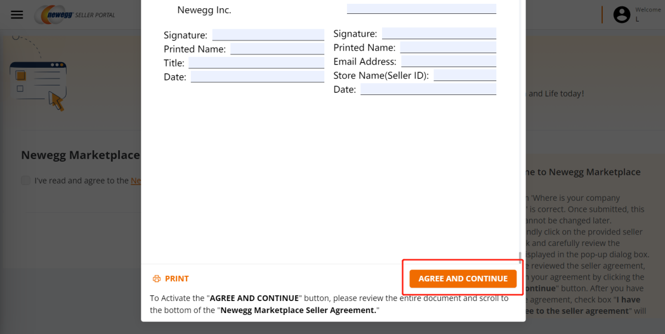Click the Date field under Store Name
The height and width of the screenshot is (334, 665).
pyautogui.click(x=428, y=89)
